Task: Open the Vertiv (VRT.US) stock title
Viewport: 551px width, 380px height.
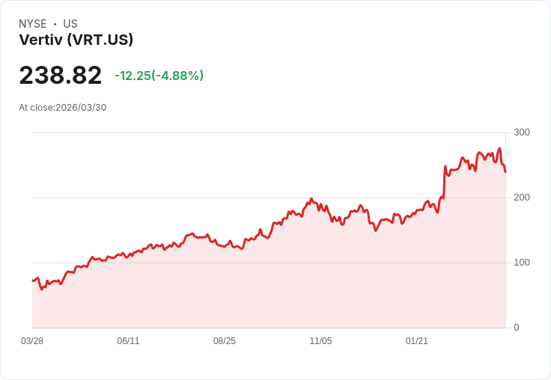Action: coord(76,40)
